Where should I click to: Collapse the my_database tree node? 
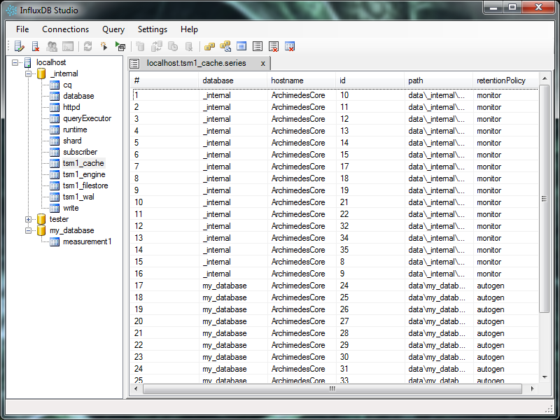pos(28,231)
